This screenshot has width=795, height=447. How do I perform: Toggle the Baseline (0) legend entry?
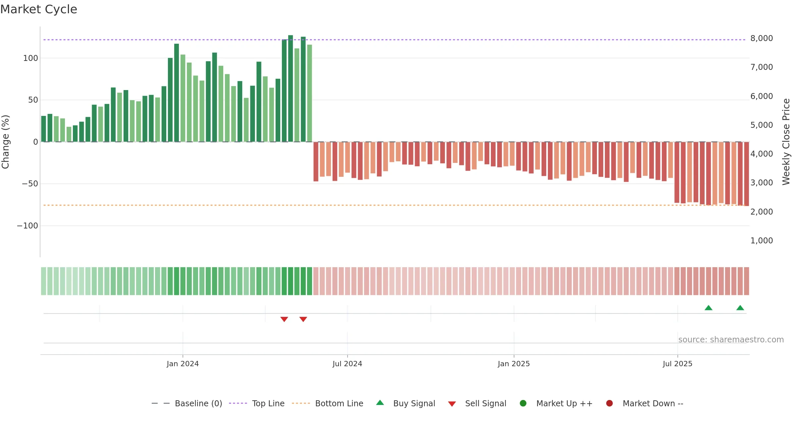click(x=186, y=403)
